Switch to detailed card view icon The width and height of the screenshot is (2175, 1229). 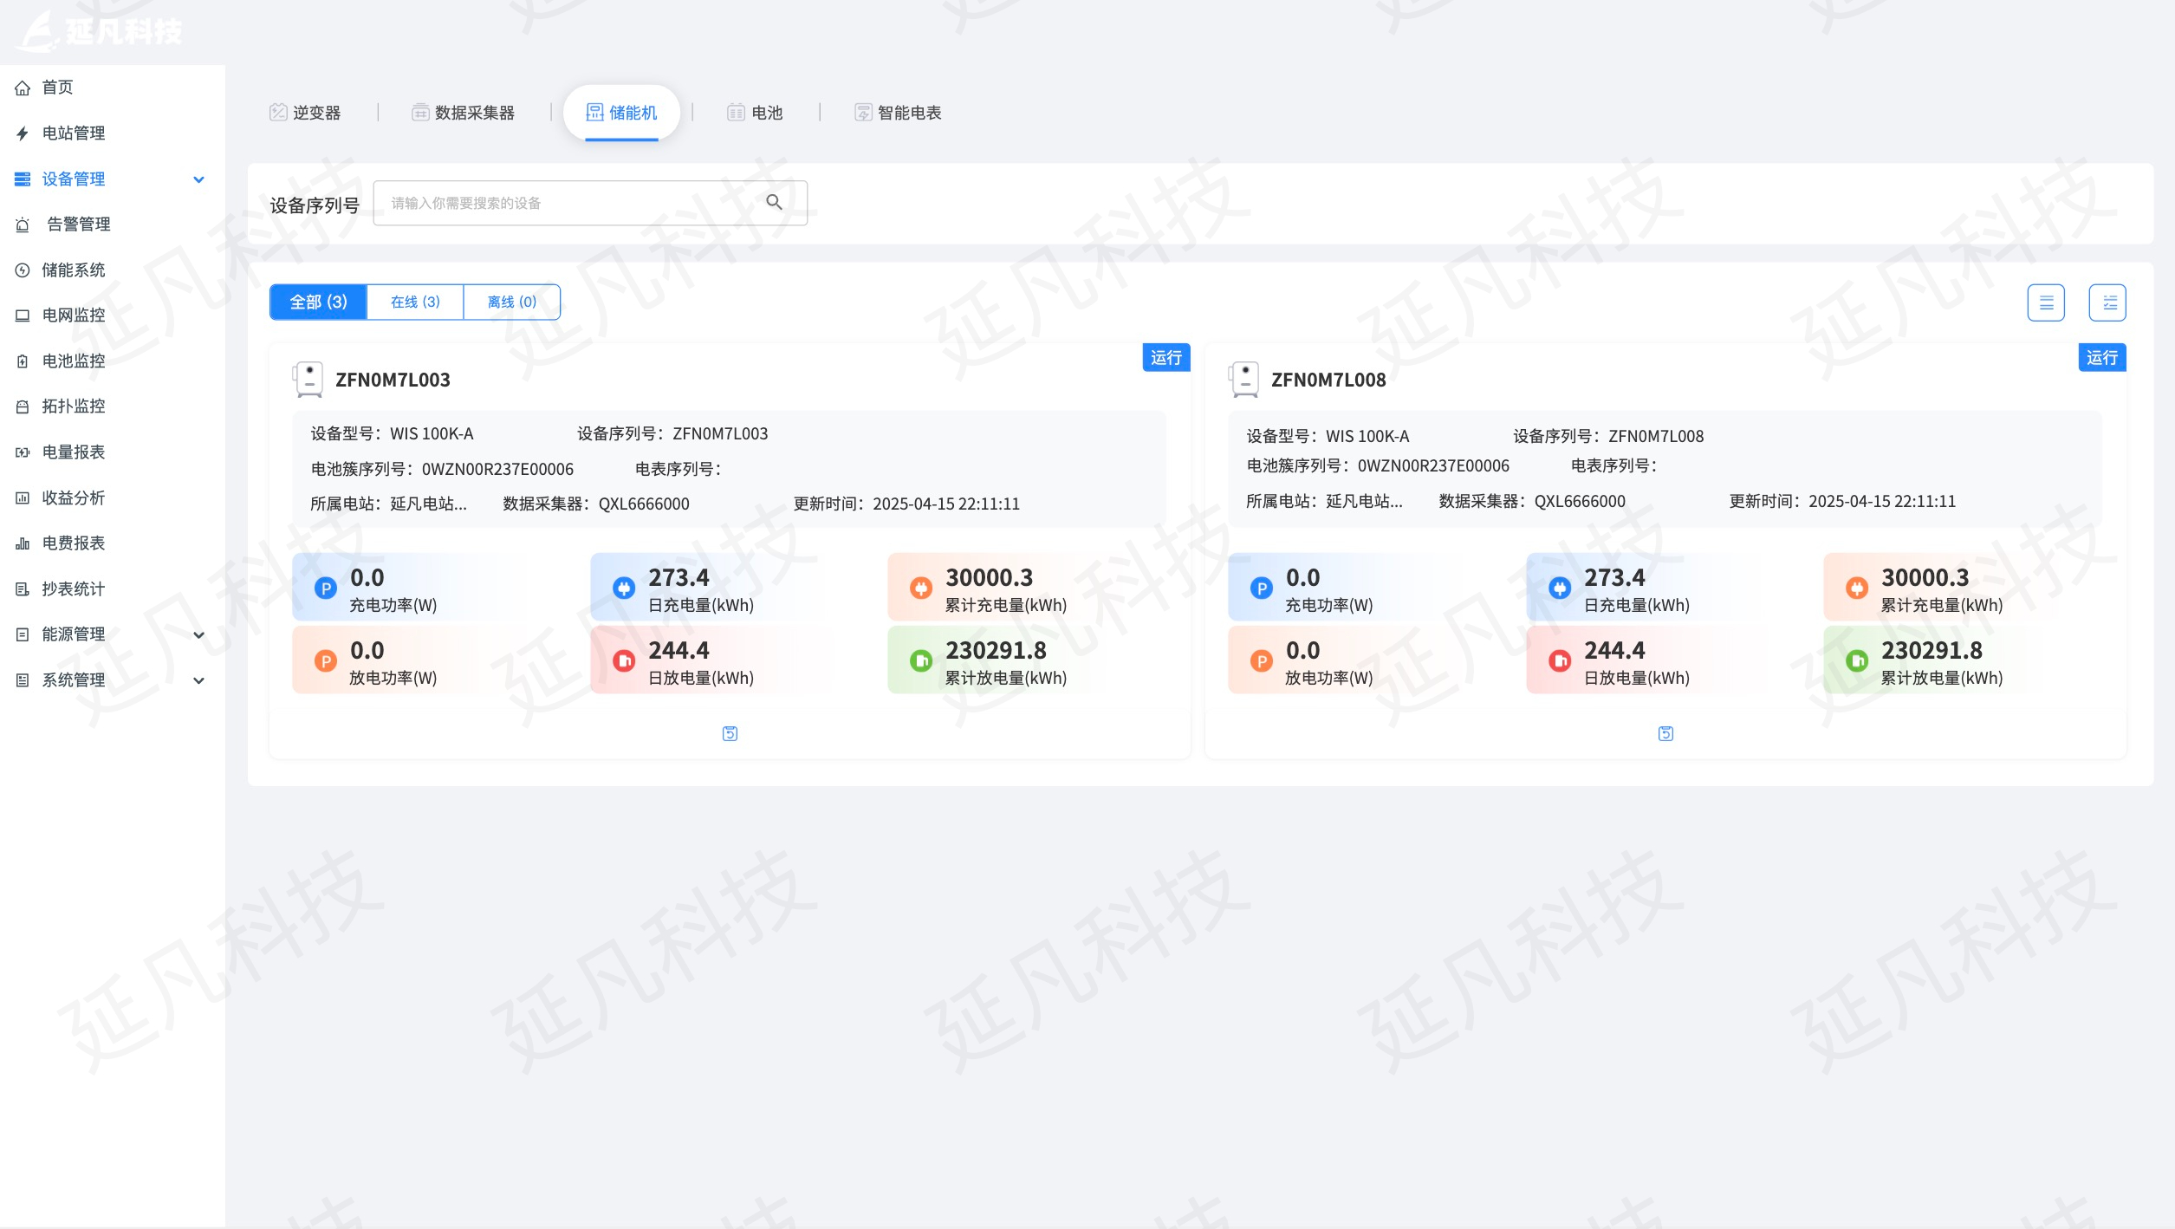click(x=2107, y=302)
